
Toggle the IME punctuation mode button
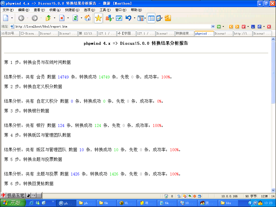coord(34,195)
